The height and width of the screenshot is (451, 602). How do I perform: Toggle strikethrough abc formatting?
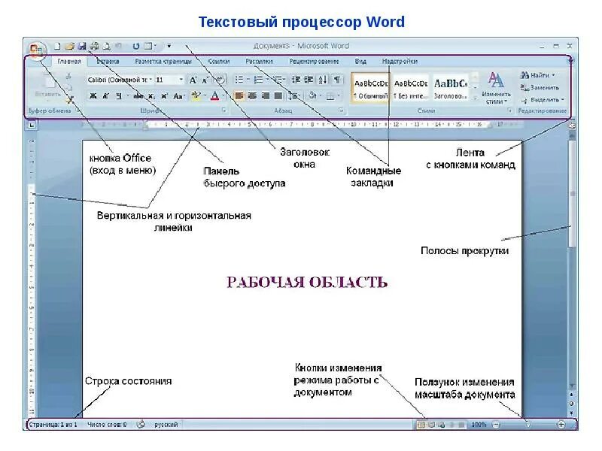138,96
